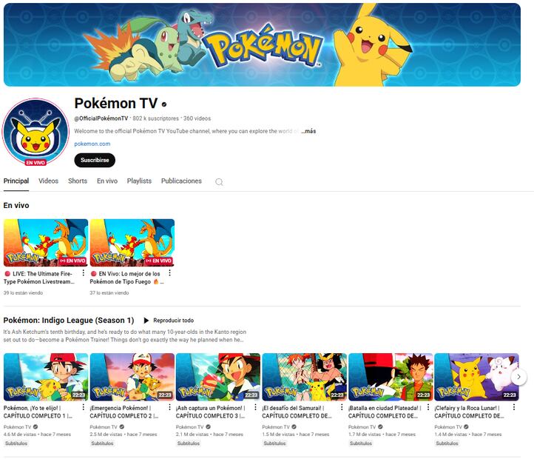The image size is (534, 459).
Task: Open options for El desafío del Samurai video
Action: point(342,408)
